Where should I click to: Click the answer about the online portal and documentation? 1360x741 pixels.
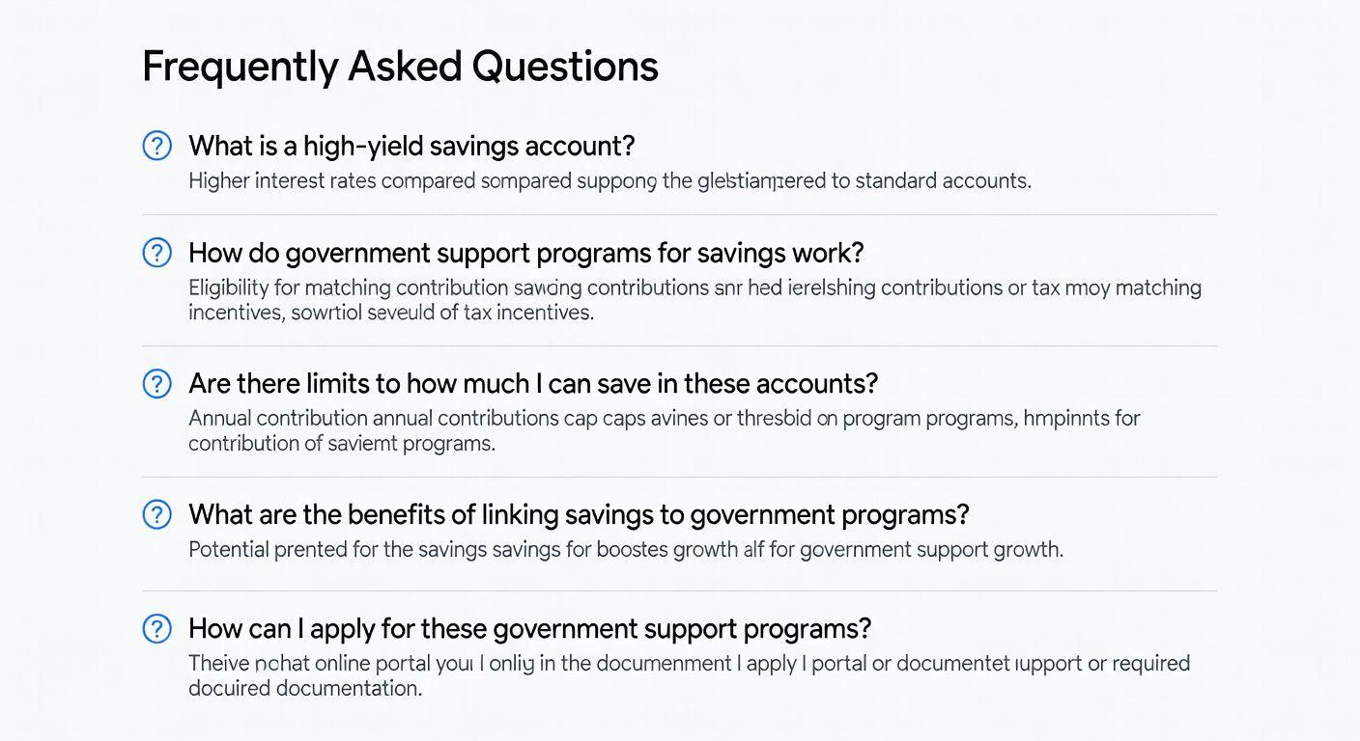689,675
